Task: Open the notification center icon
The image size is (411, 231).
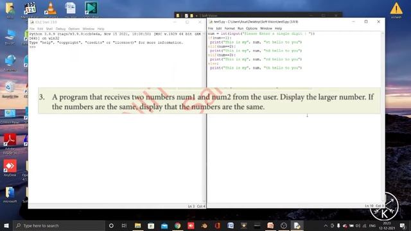Action: [403, 225]
